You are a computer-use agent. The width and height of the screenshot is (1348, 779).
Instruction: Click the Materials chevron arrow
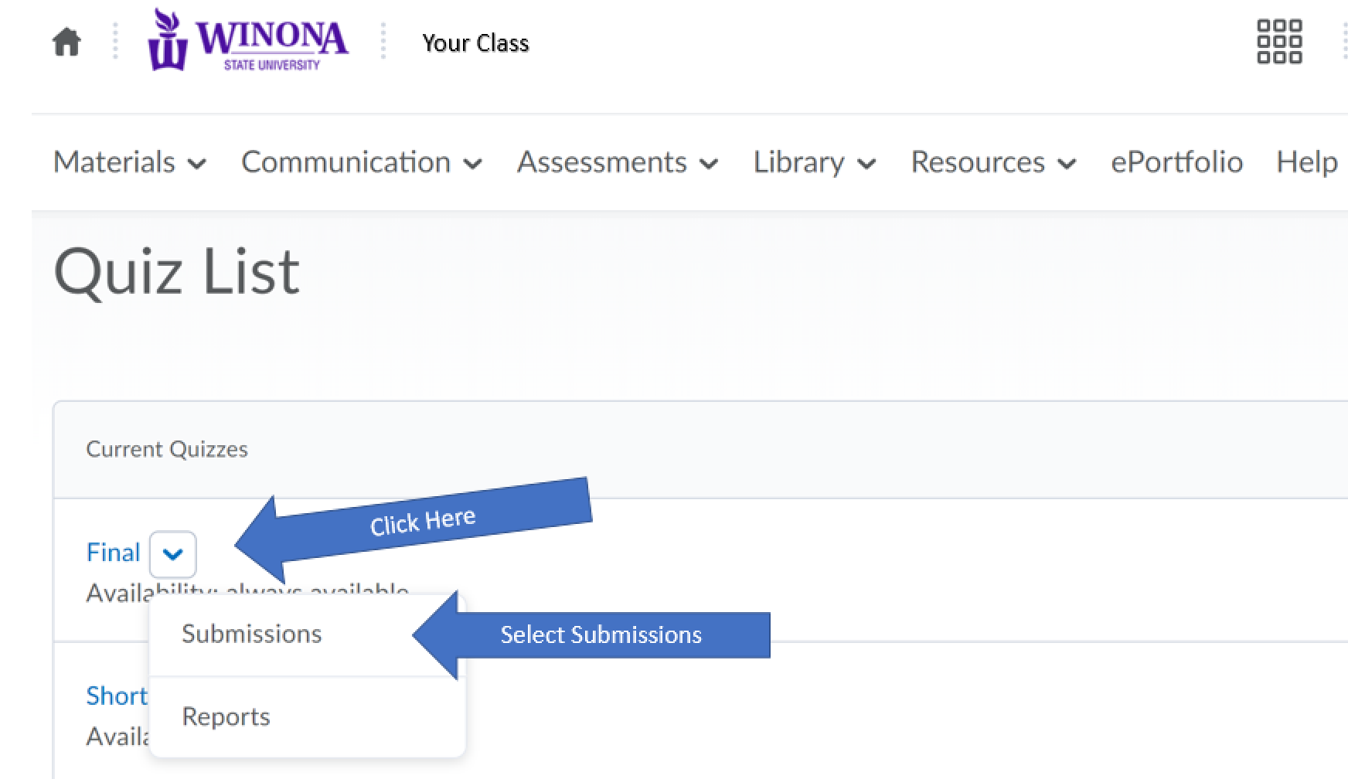197,164
